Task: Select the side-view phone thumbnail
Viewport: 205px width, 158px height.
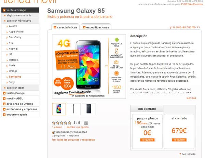Action: [74, 109]
